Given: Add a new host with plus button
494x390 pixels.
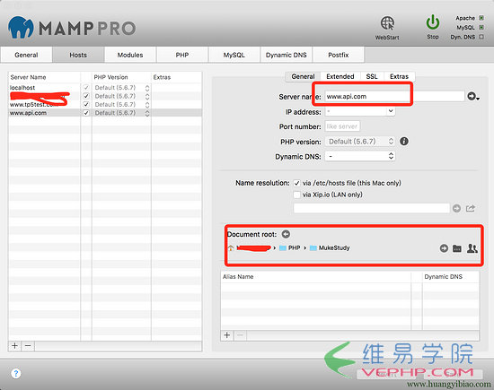Looking at the screenshot, I should [14, 346].
